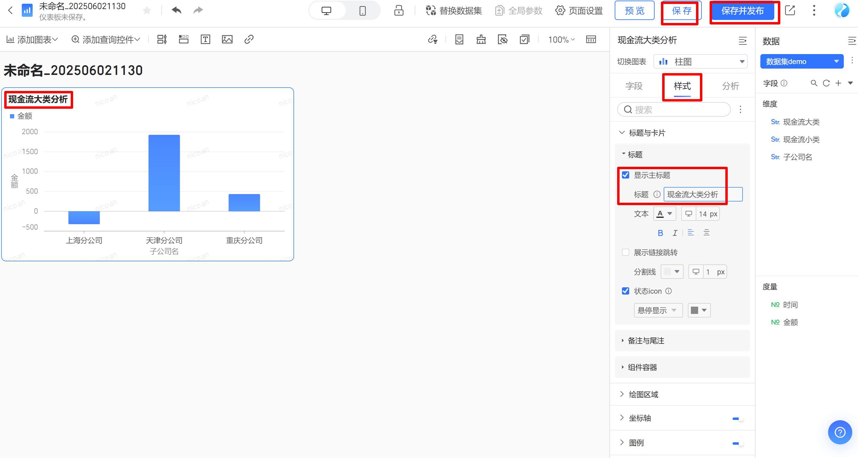
Task: Enable the 展示链接跳转 checkbox
Action: pyautogui.click(x=626, y=253)
